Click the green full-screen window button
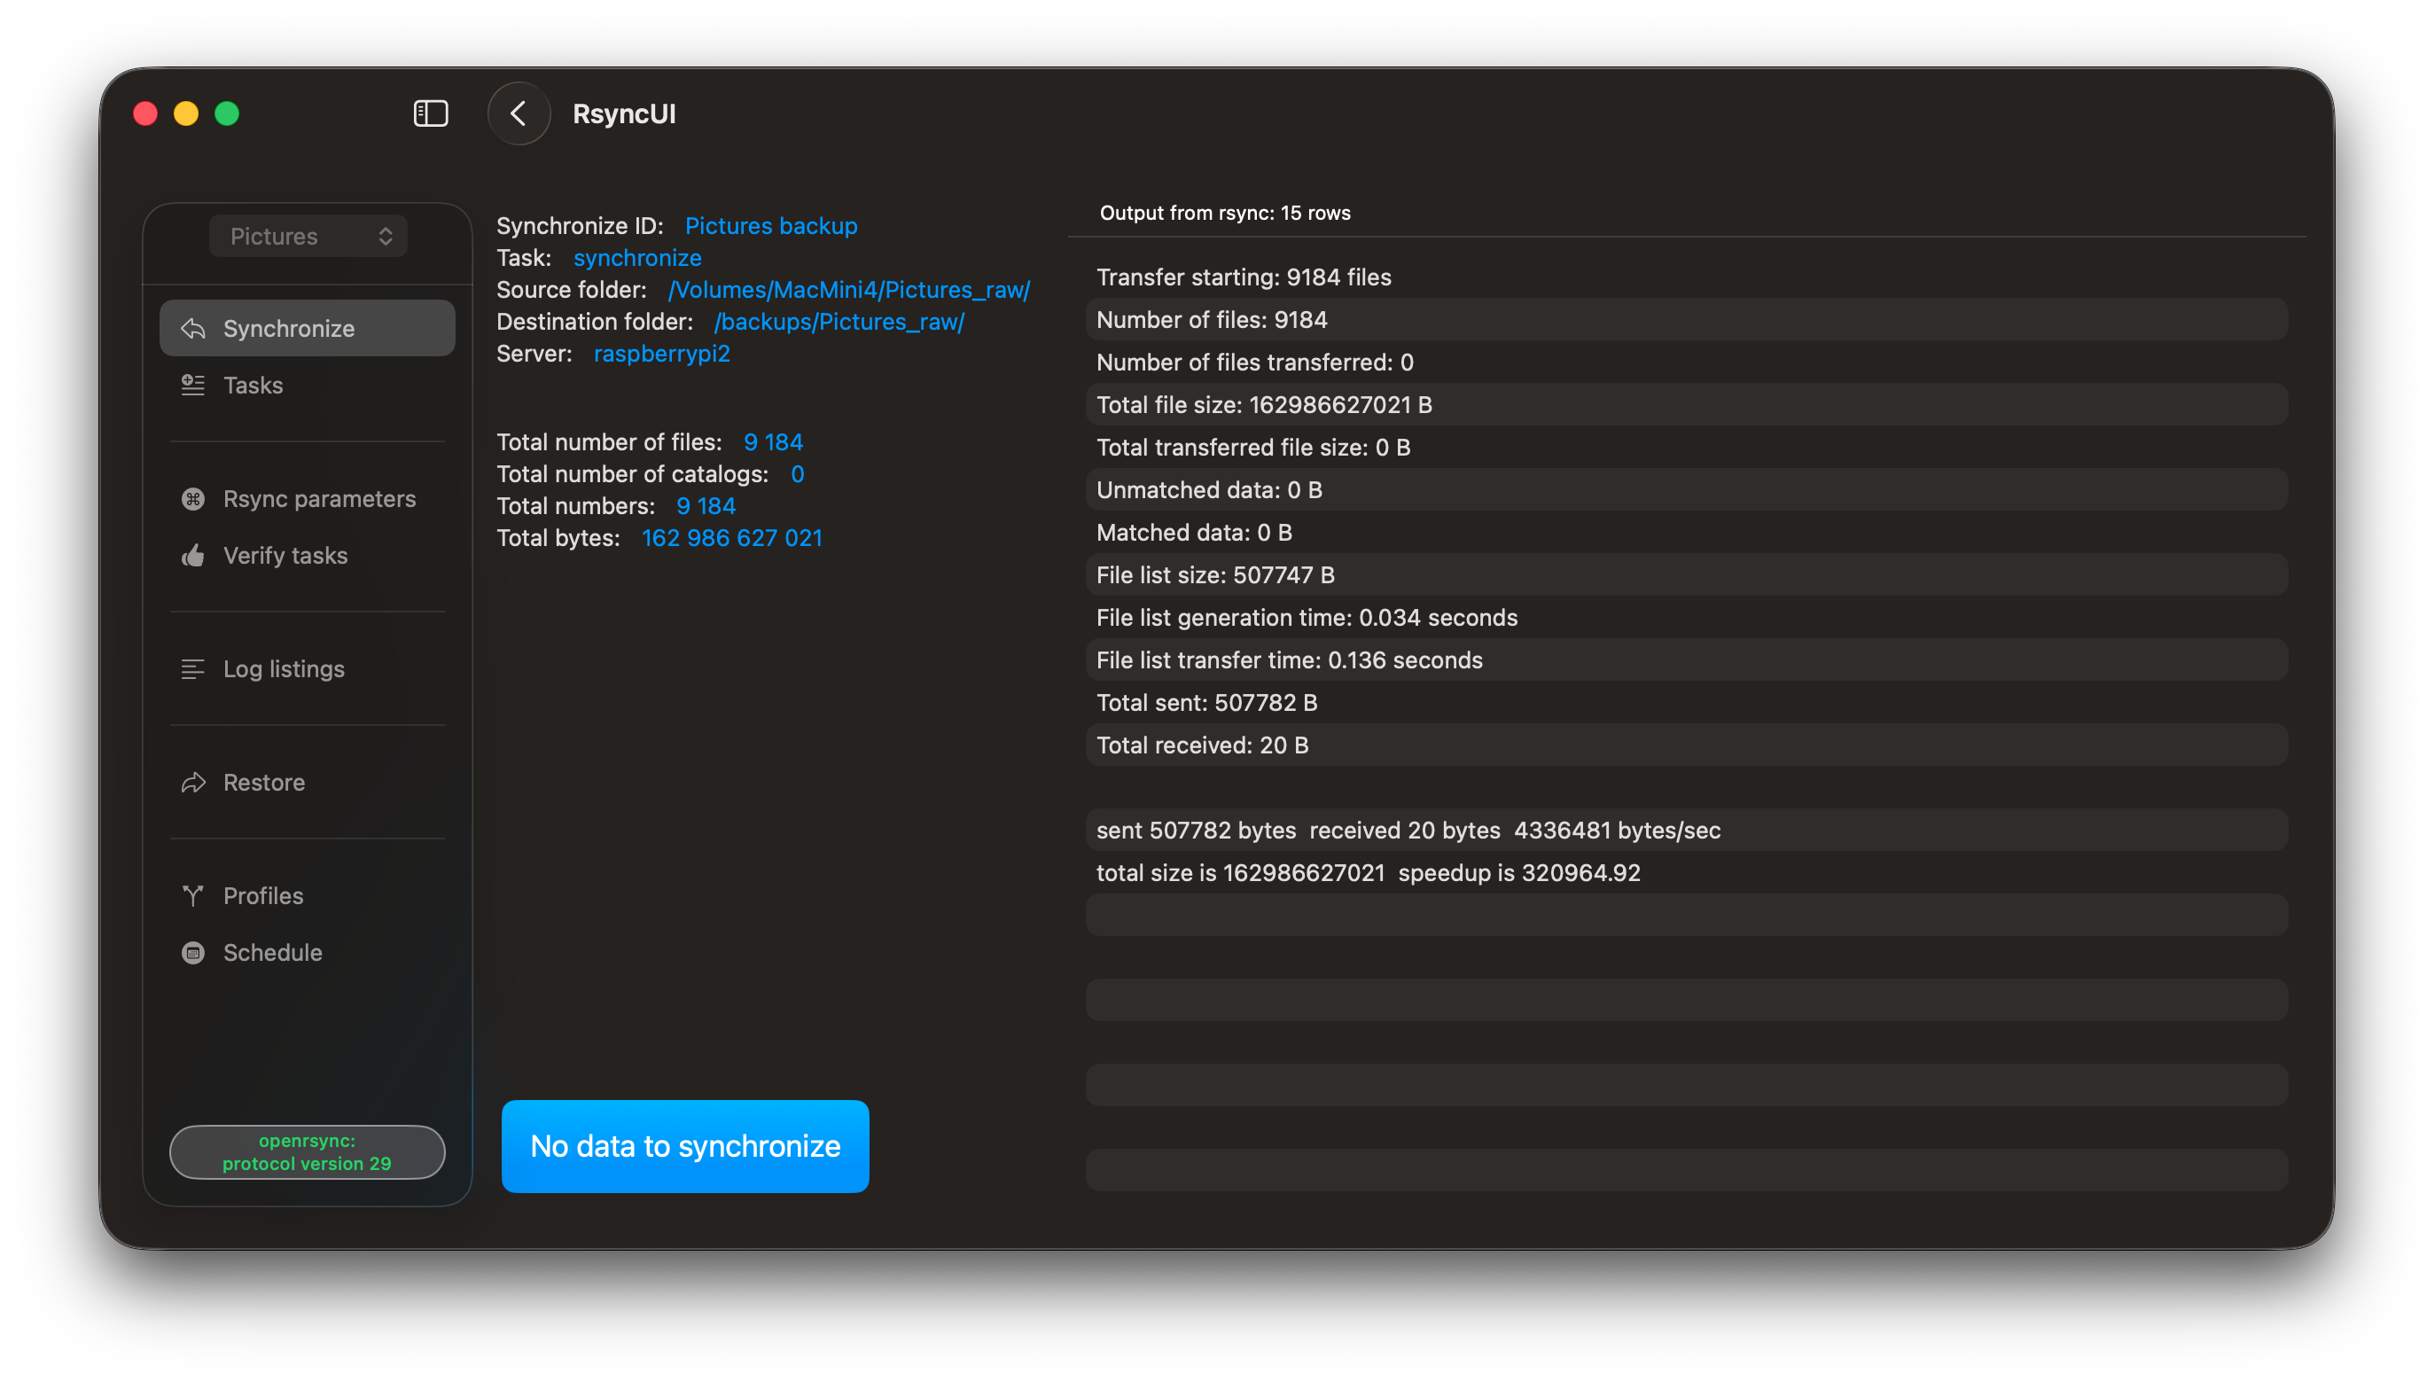Viewport: 2434px width, 1381px height. click(x=228, y=113)
